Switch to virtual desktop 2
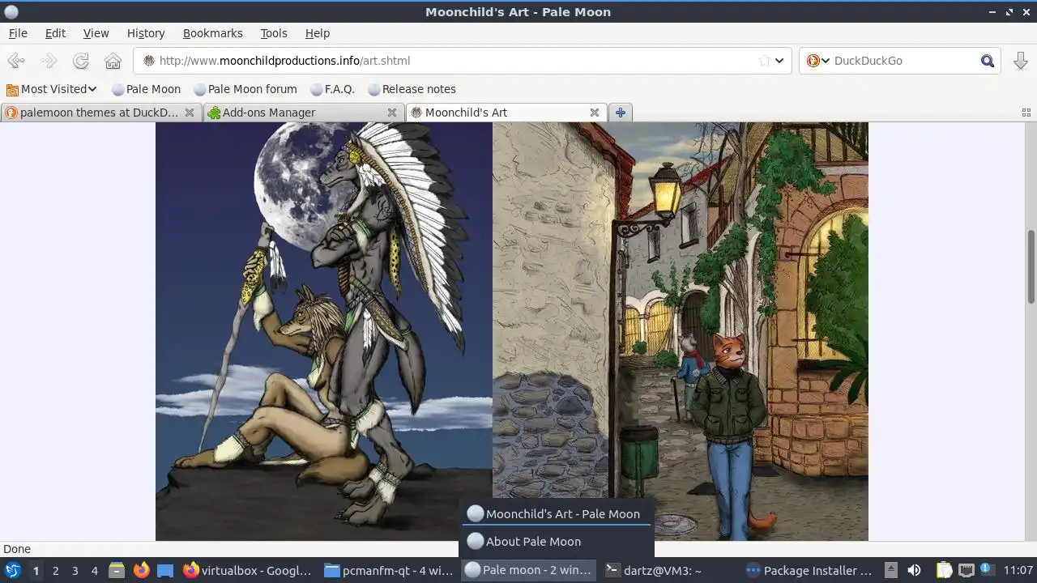Image resolution: width=1037 pixels, height=583 pixels. (x=55, y=570)
